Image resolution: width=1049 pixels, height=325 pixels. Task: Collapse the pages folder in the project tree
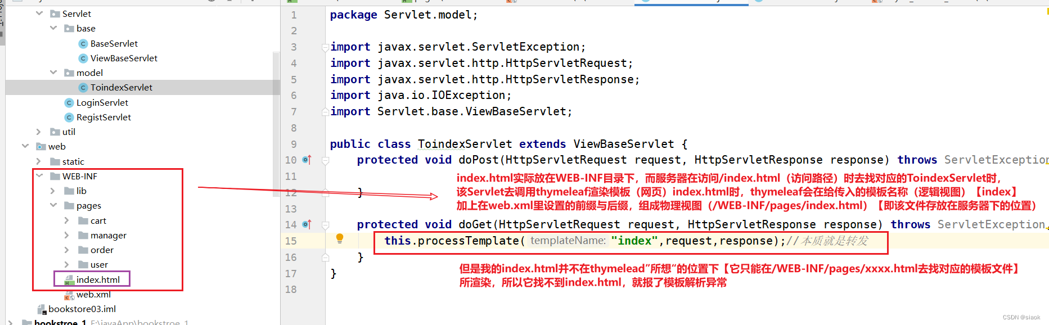pos(53,205)
